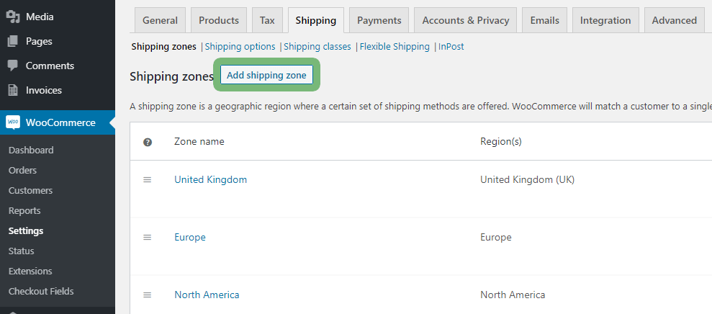
Task: Select the Settings submenu item
Action: click(x=26, y=231)
